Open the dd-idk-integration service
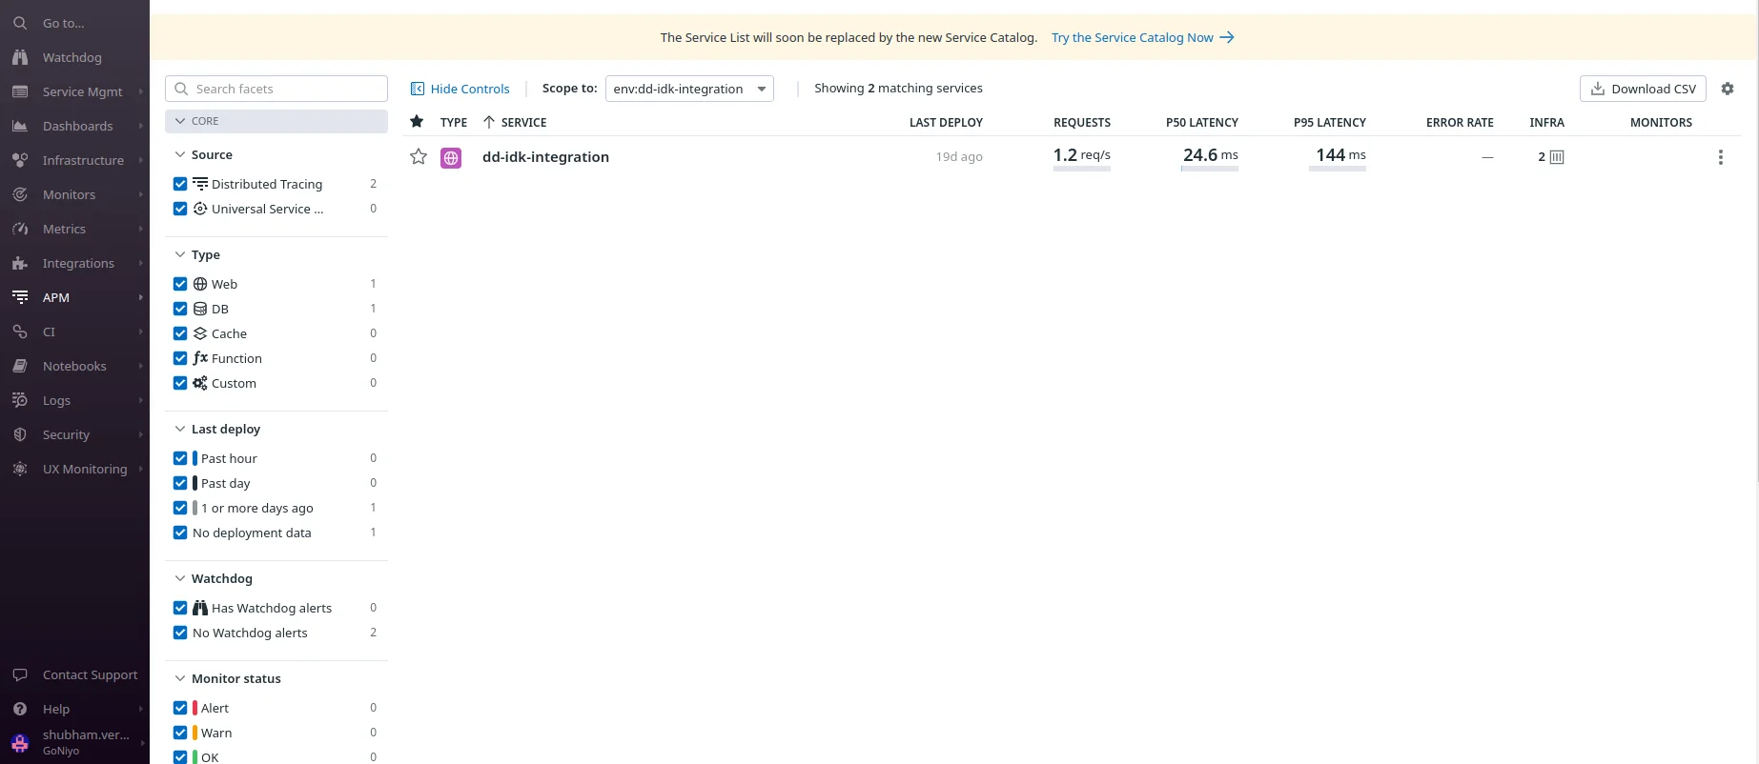The width and height of the screenshot is (1759, 764). pos(545,157)
